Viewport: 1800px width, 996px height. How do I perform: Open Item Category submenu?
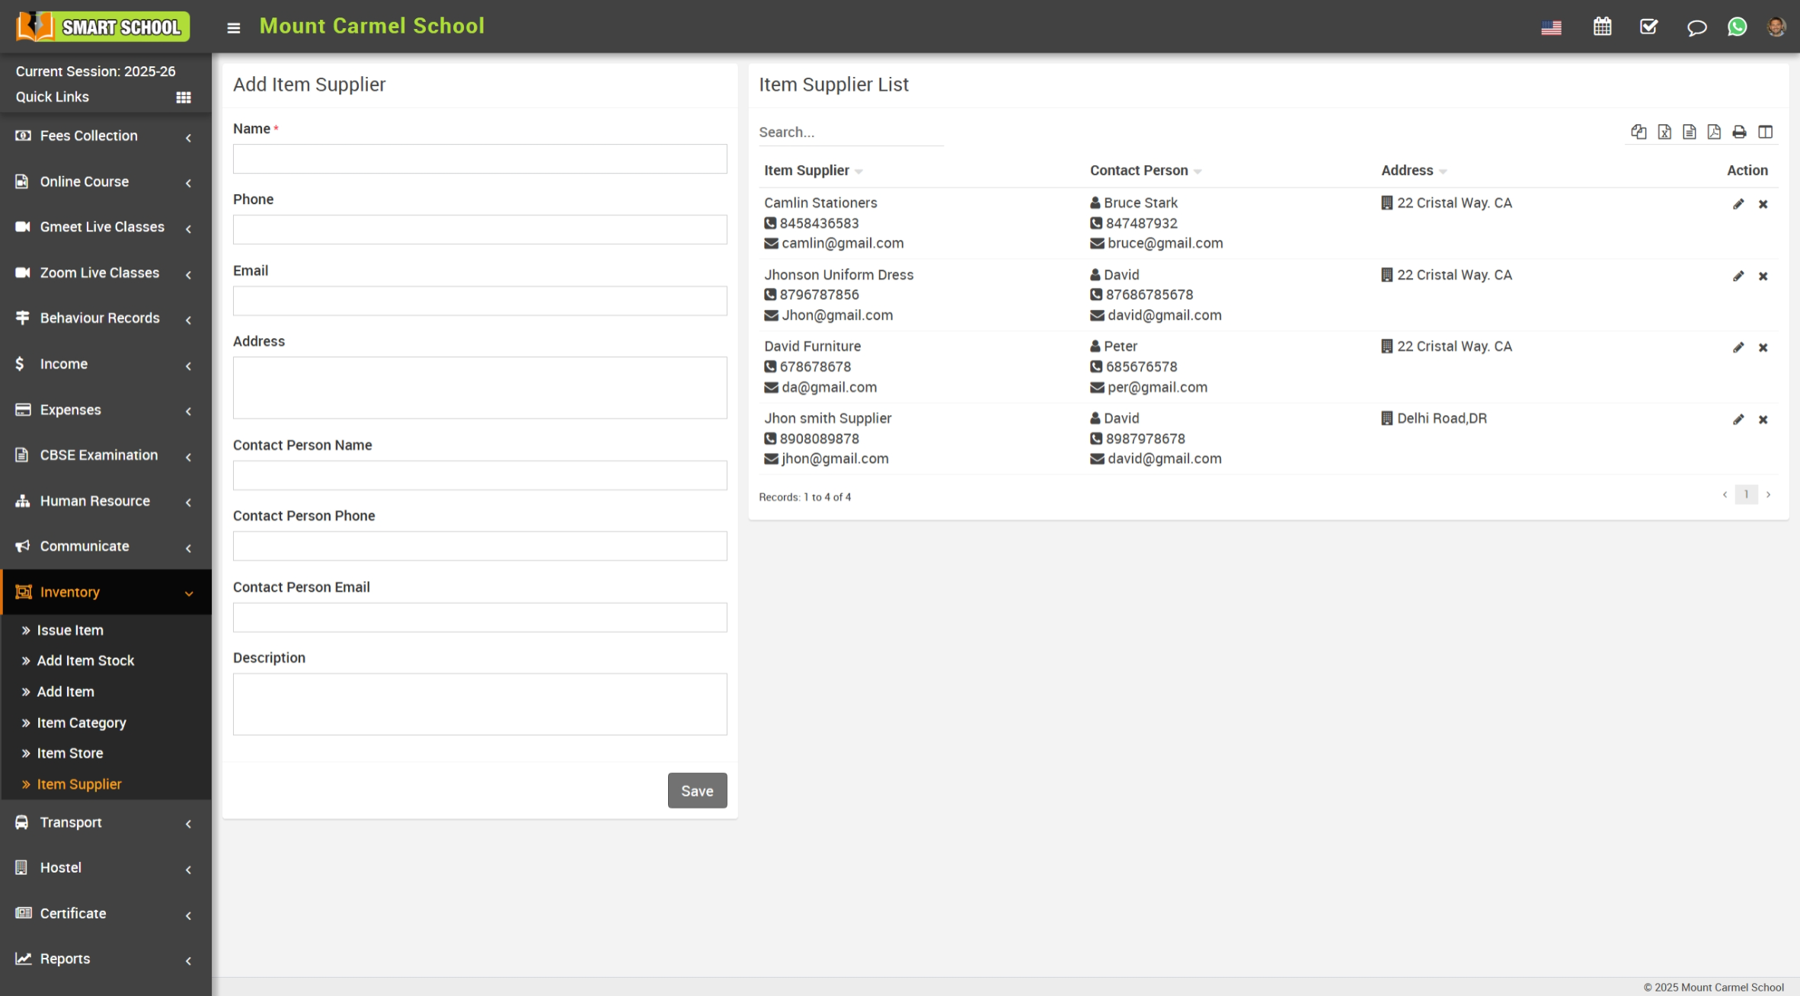82,723
